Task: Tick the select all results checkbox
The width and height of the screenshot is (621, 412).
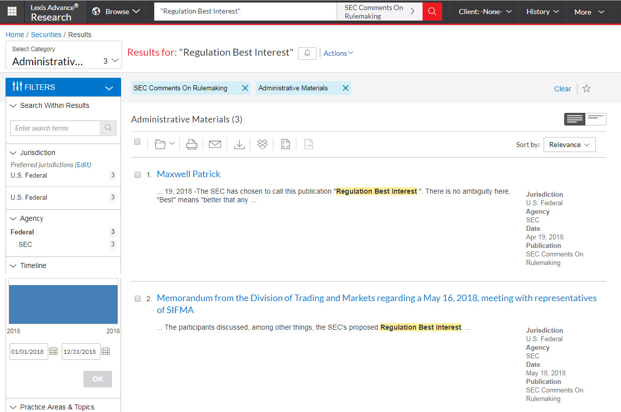Action: [137, 142]
